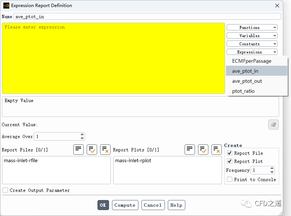
Task: Open the Constants dropdown
Action: [x=252, y=44]
